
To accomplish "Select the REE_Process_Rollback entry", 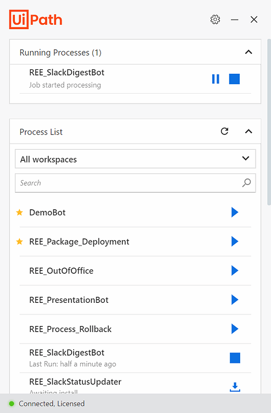I will pyautogui.click(x=70, y=329).
